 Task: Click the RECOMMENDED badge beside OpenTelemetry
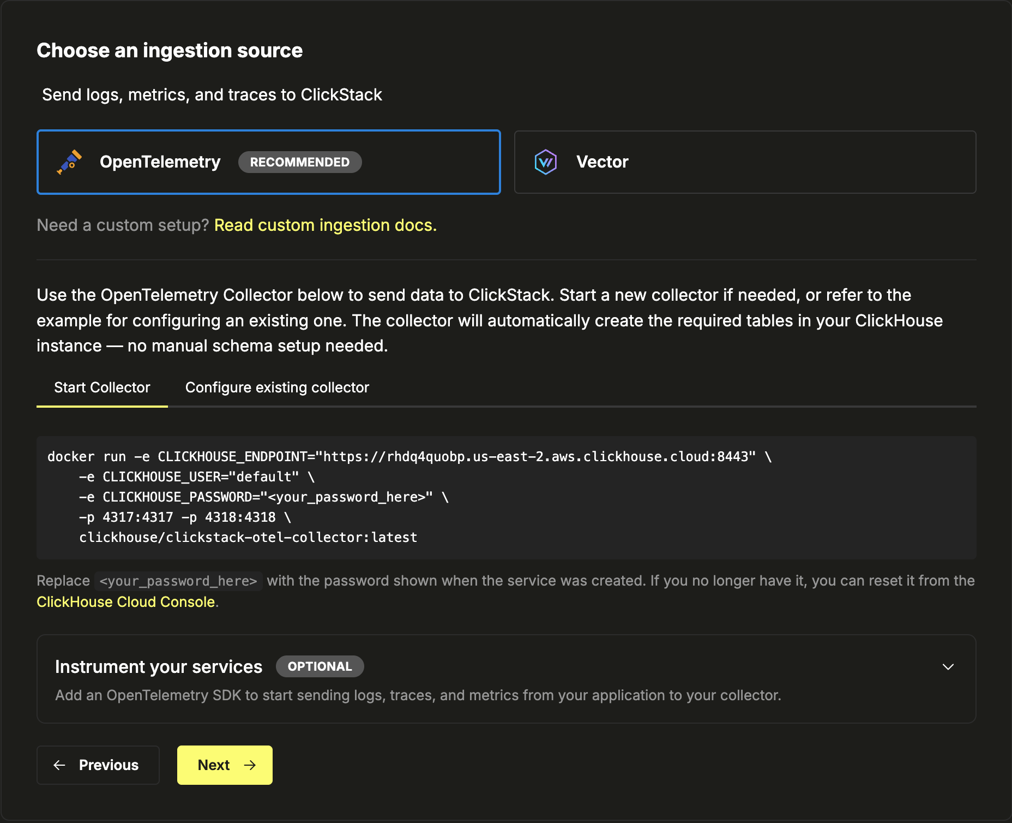coord(300,162)
